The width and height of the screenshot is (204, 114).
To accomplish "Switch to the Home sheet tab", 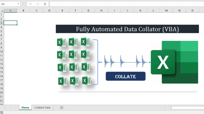I will coord(25,108).
